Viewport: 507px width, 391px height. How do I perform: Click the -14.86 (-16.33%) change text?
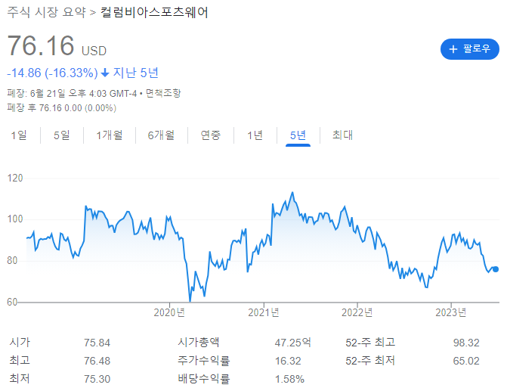(52, 73)
